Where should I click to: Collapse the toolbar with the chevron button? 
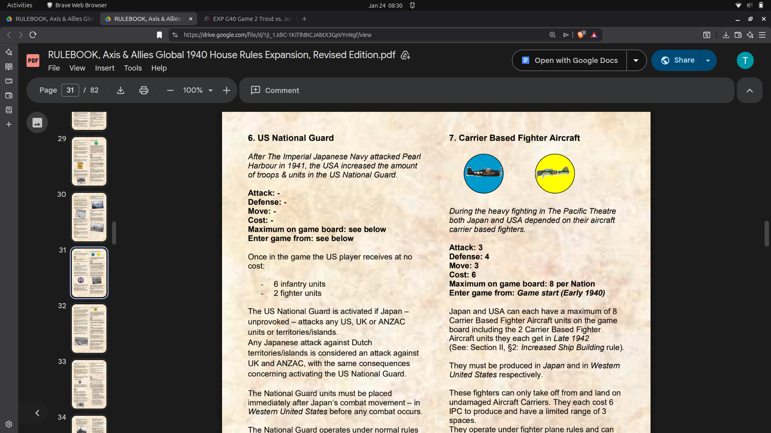click(x=749, y=90)
